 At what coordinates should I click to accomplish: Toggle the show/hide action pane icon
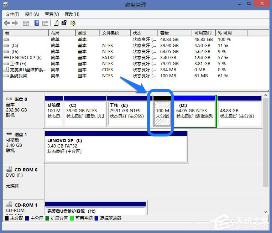[45, 23]
